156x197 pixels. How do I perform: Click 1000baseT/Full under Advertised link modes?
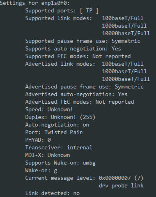124,72
